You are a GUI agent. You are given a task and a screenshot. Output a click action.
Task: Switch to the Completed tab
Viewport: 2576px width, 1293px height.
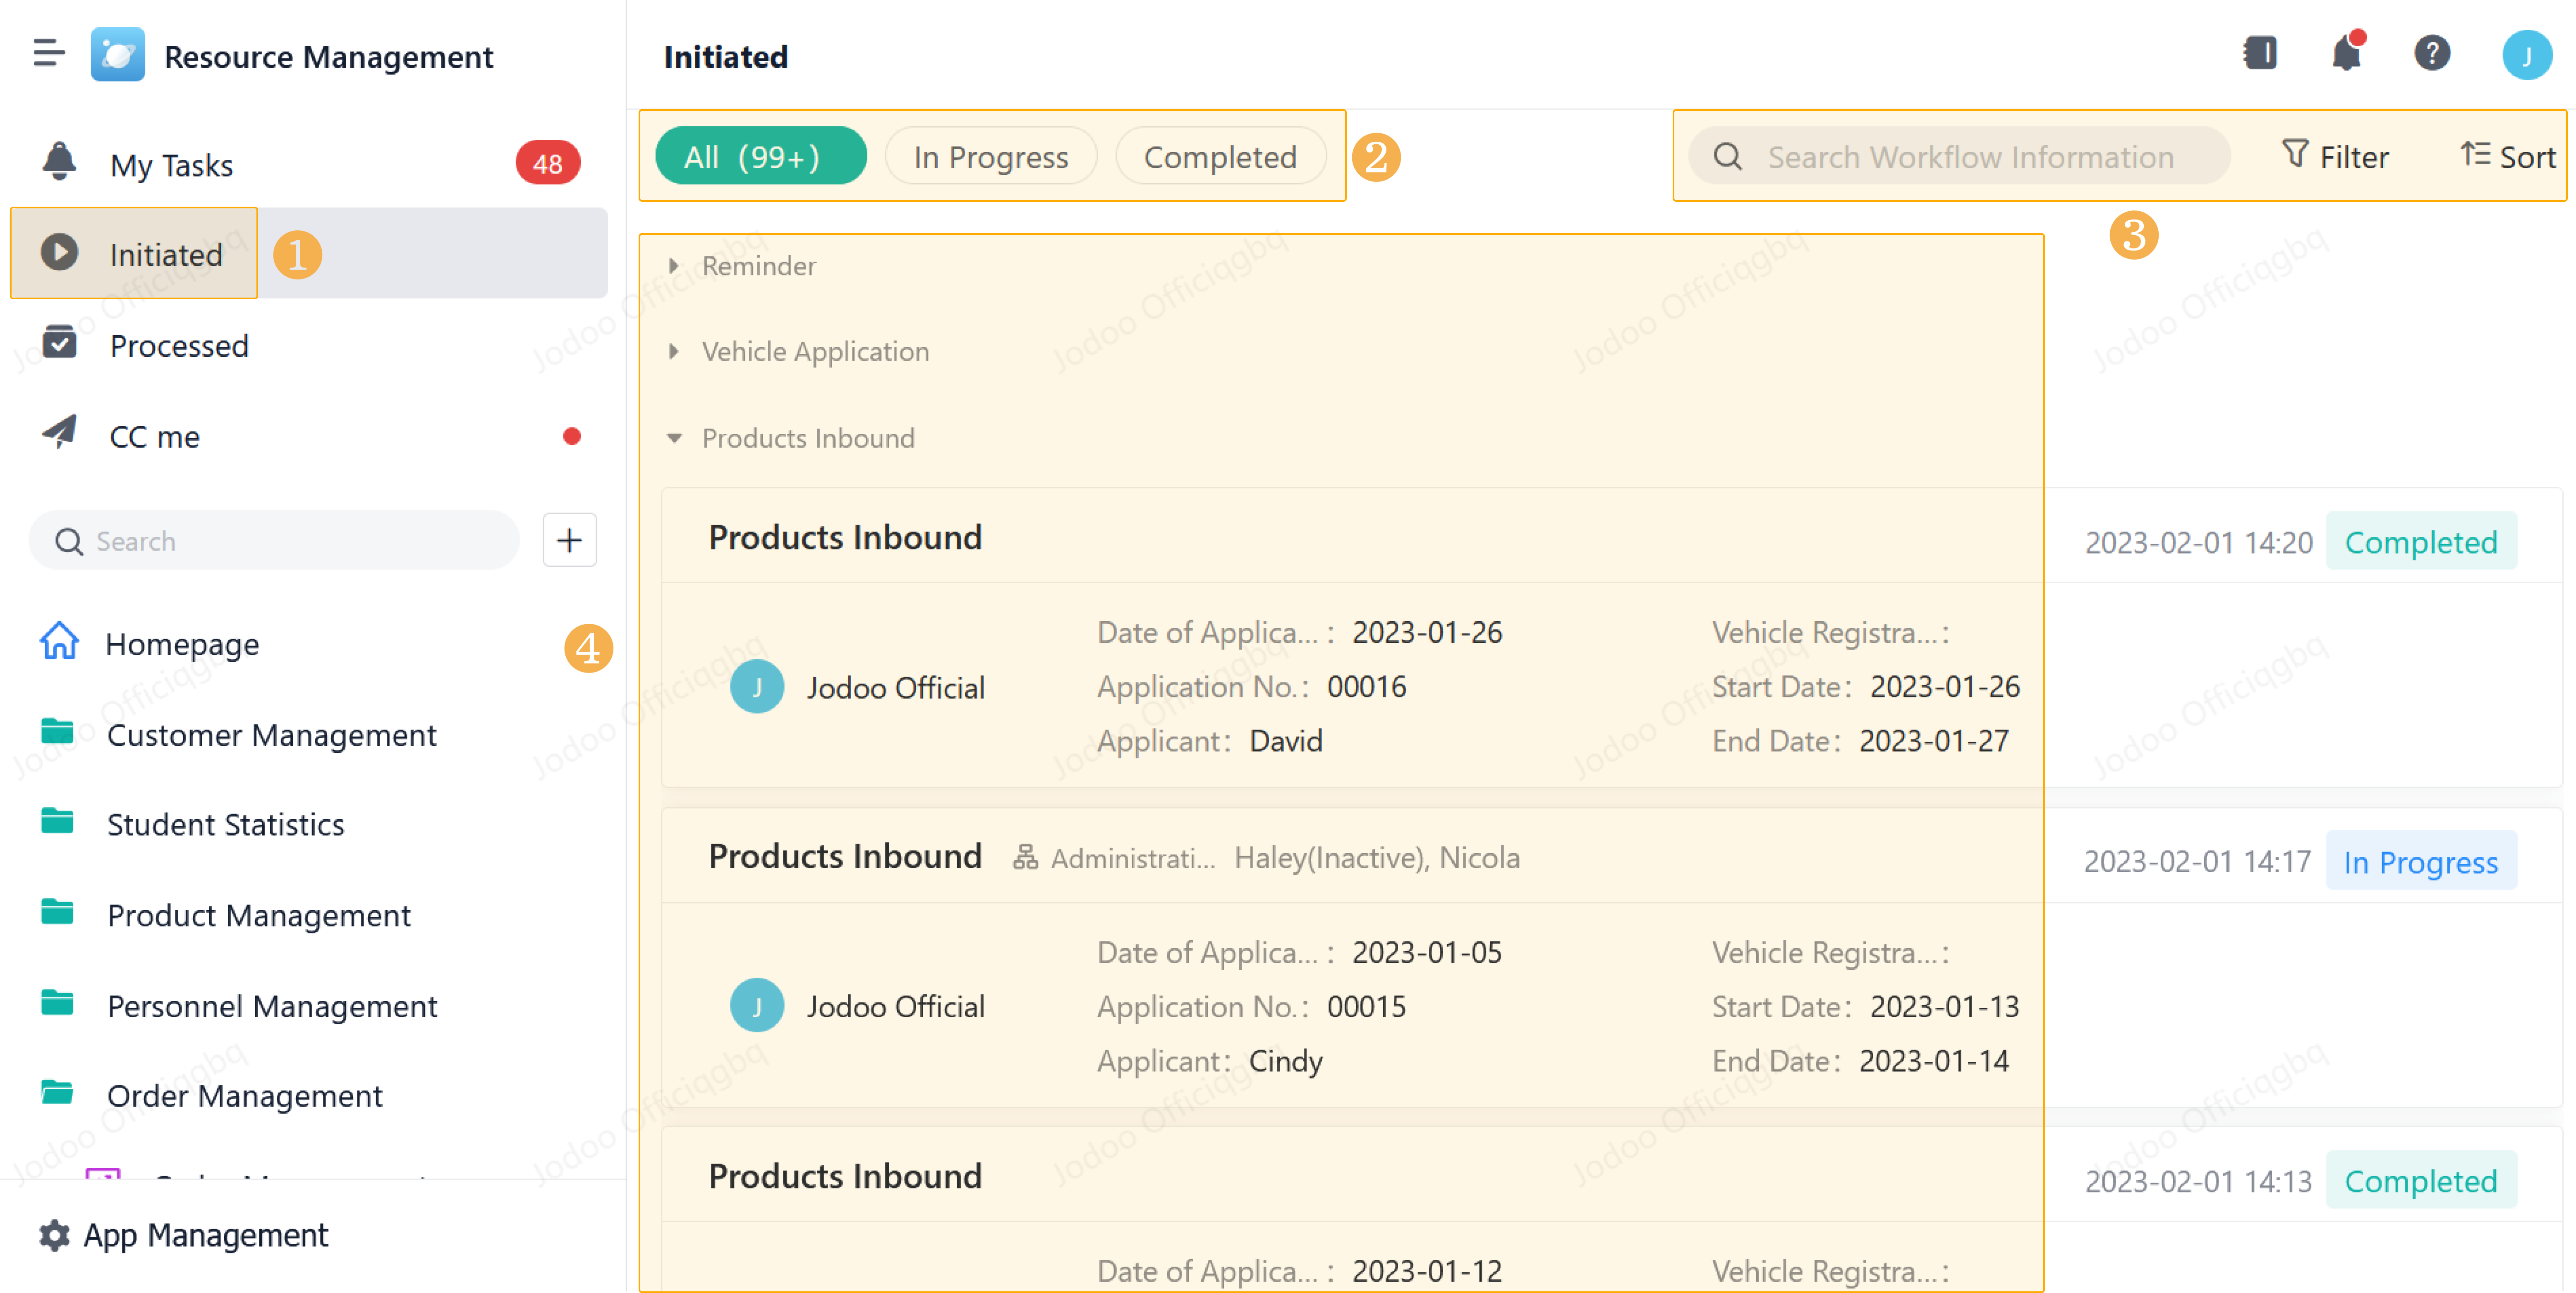[1220, 156]
